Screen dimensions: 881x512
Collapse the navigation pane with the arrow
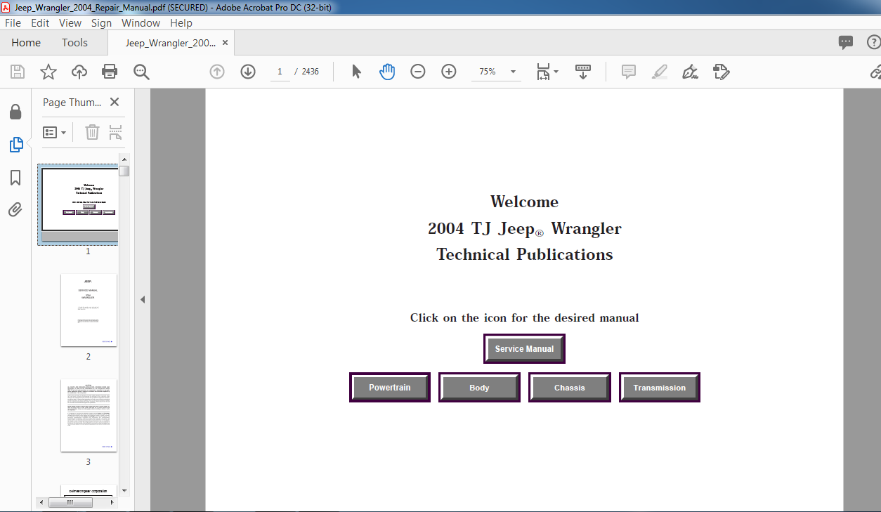click(x=143, y=299)
